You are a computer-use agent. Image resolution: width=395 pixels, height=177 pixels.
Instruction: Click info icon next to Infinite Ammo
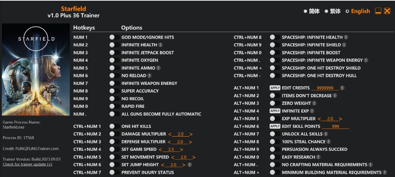point(158,68)
